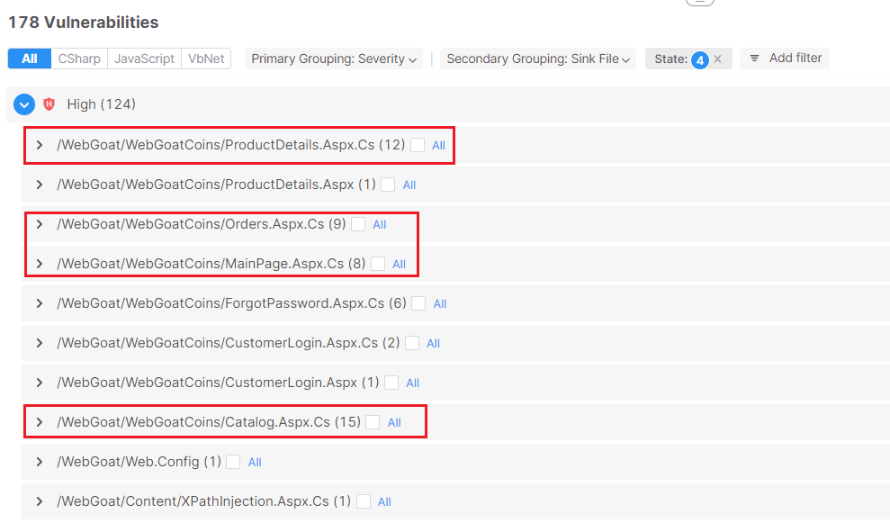Image resolution: width=890 pixels, height=532 pixels.
Task: Click All link for Orders.Aspx.Cs (9)
Action: click(x=380, y=225)
